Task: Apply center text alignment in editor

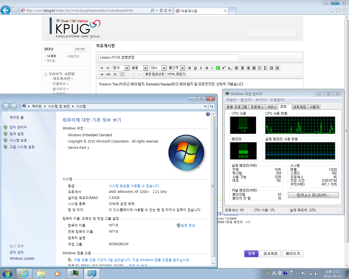Action: (x=242, y=68)
